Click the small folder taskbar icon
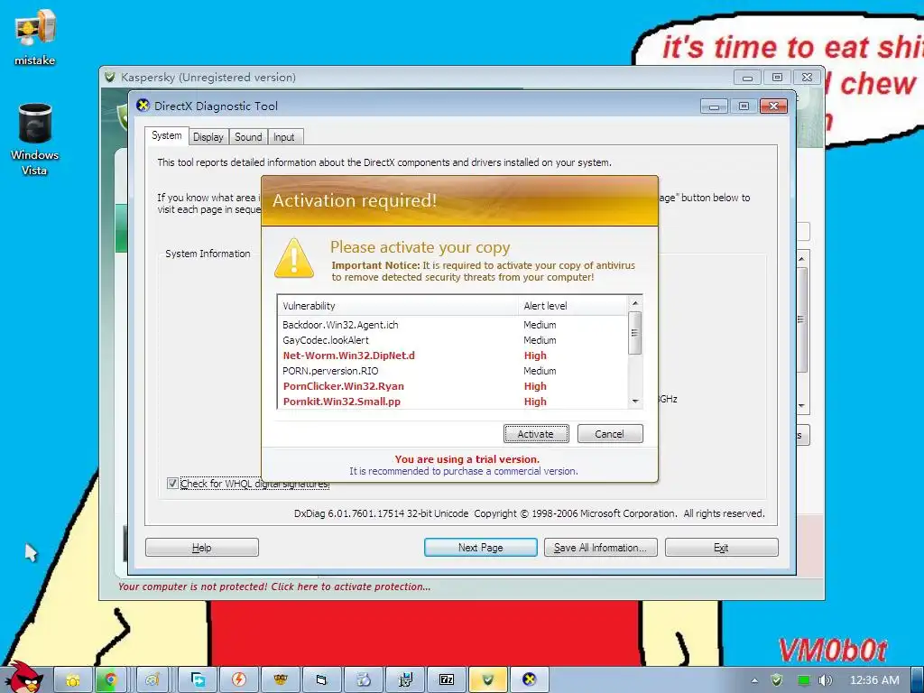This screenshot has height=693, width=924. click(322, 680)
